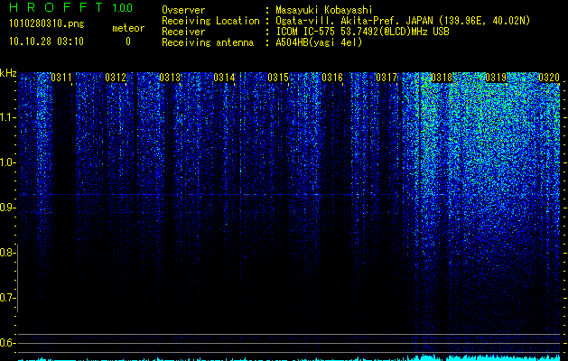Click the 0319 time marker
The image size is (568, 361).
[496, 78]
